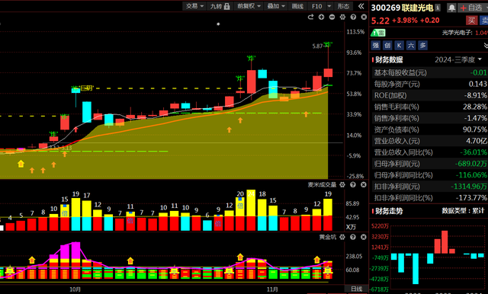Close the 黄金坑 indicator panel

(364, 237)
